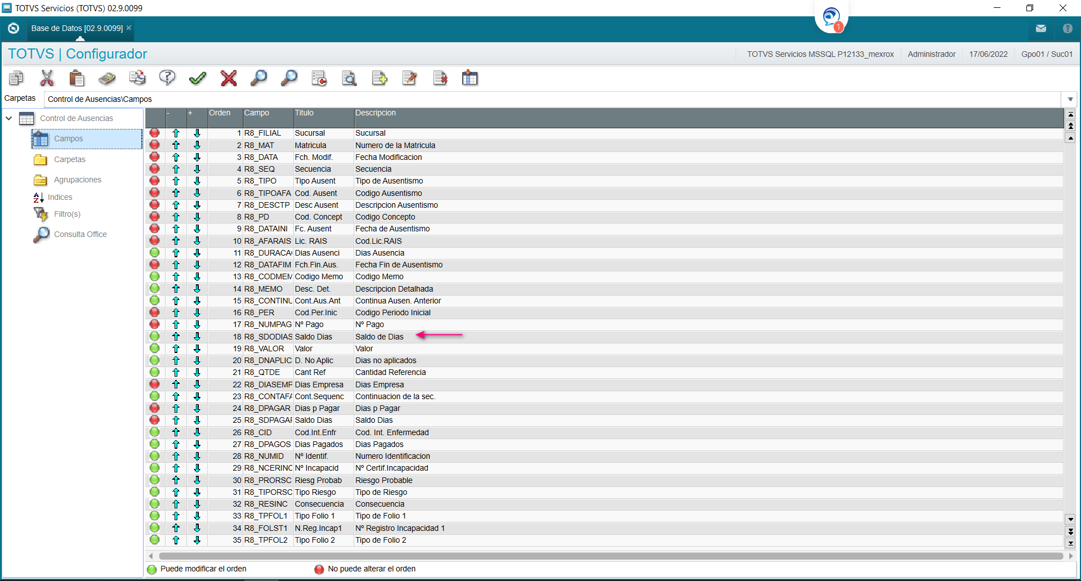
Task: Open the question mark help button in header
Action: (1067, 28)
